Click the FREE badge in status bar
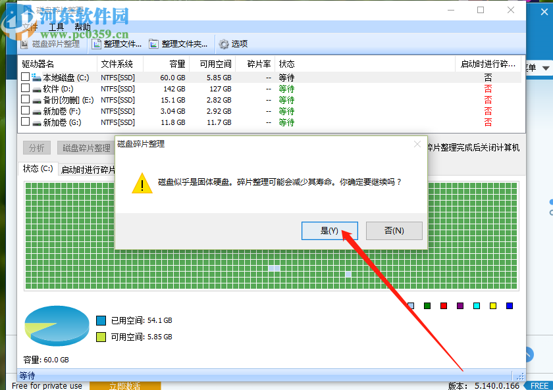Viewport: 553px width, 390px height. (x=539, y=386)
